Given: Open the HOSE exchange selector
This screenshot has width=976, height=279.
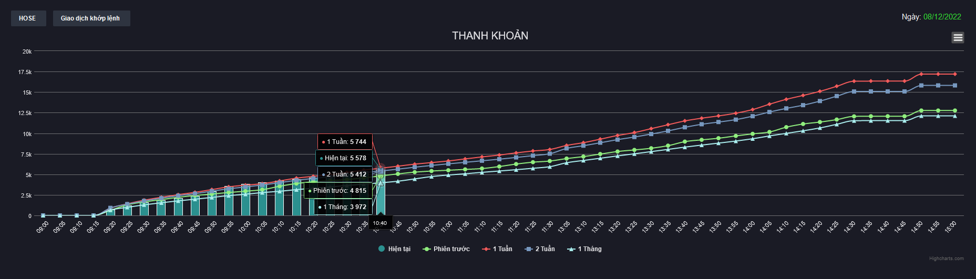Looking at the screenshot, I should [x=28, y=18].
